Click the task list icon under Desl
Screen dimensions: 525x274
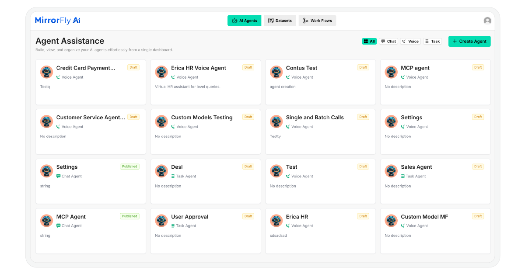[x=173, y=177]
